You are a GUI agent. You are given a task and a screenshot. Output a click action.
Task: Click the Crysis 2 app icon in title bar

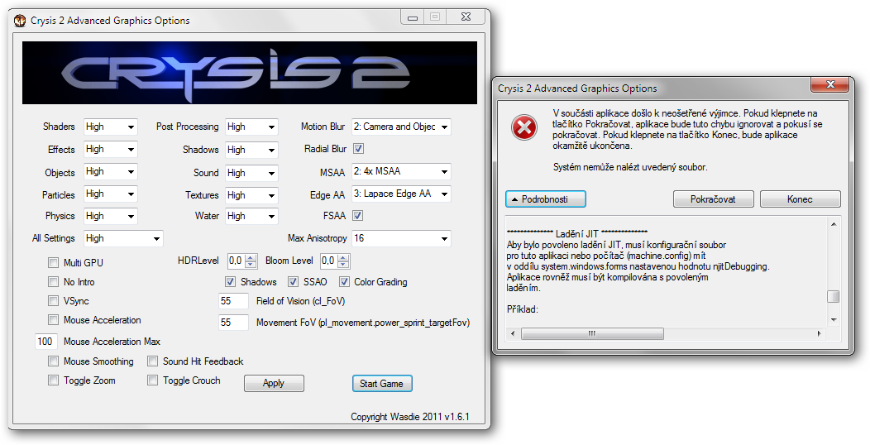[20, 21]
